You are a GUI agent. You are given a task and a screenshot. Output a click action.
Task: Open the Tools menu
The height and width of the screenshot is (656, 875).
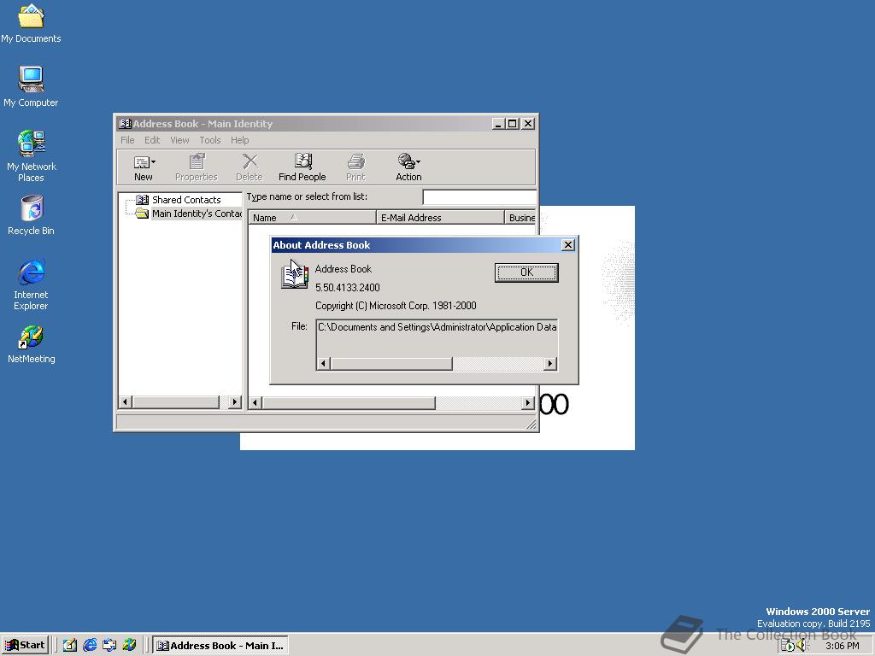tap(210, 140)
